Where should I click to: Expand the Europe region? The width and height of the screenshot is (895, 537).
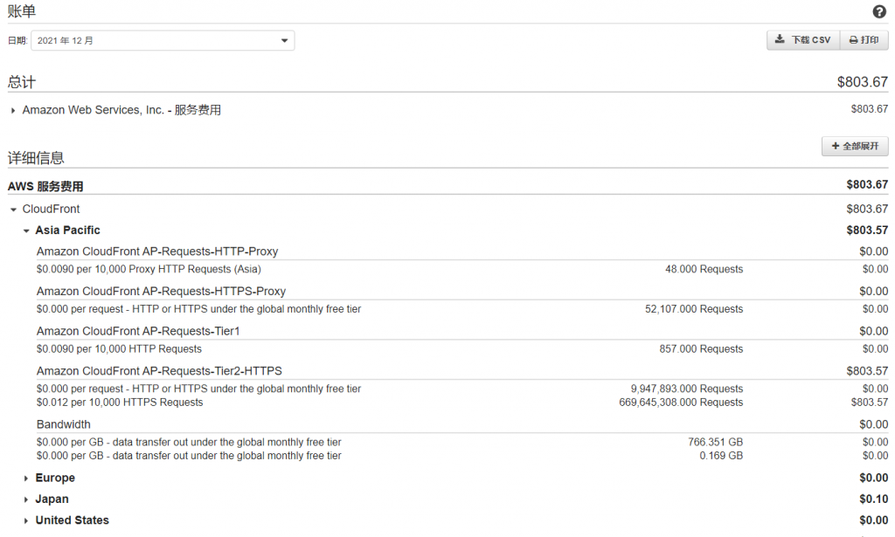[x=25, y=478]
